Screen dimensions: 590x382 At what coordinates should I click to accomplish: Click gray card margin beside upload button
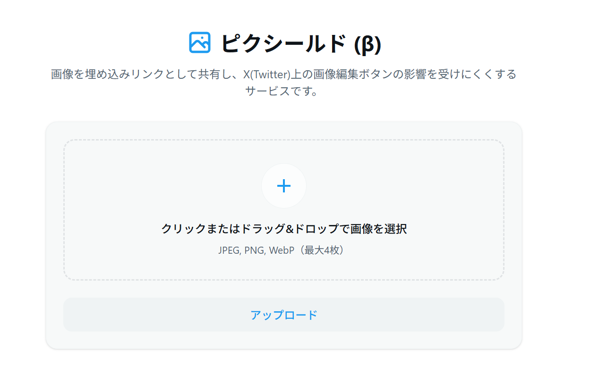pyautogui.click(x=55, y=315)
